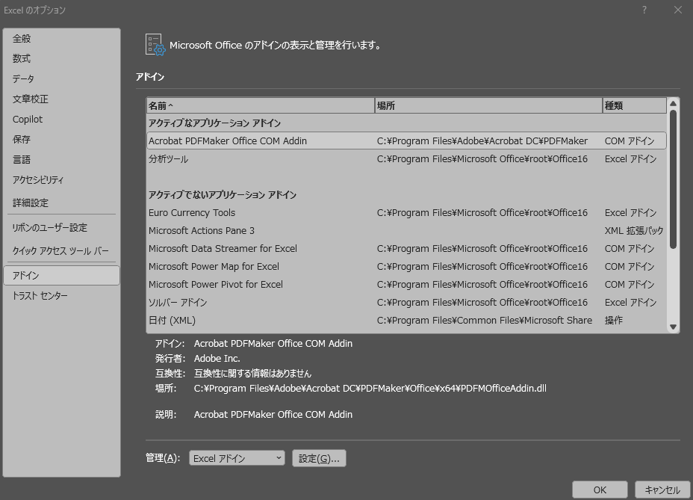Select the Euro Currency Tools add-in

pyautogui.click(x=406, y=213)
